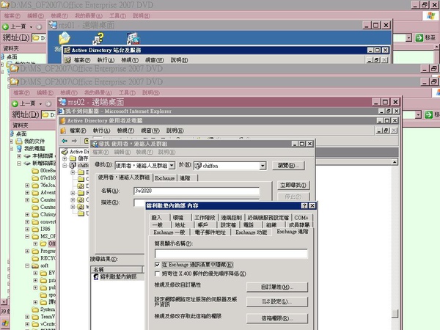Uncheck 在 Exchange 通訊清單中隱藏(H) checkbox
The height and width of the screenshot is (330, 440).
tap(158, 264)
